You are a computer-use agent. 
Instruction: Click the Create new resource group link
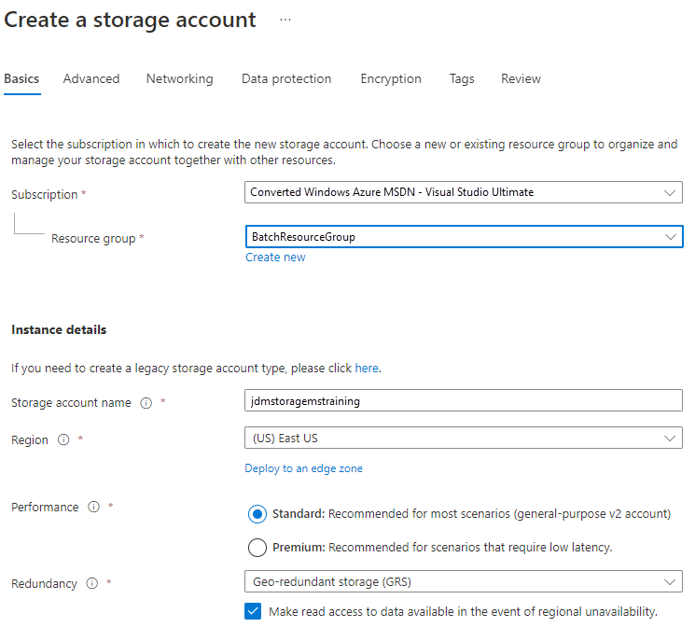[275, 258]
